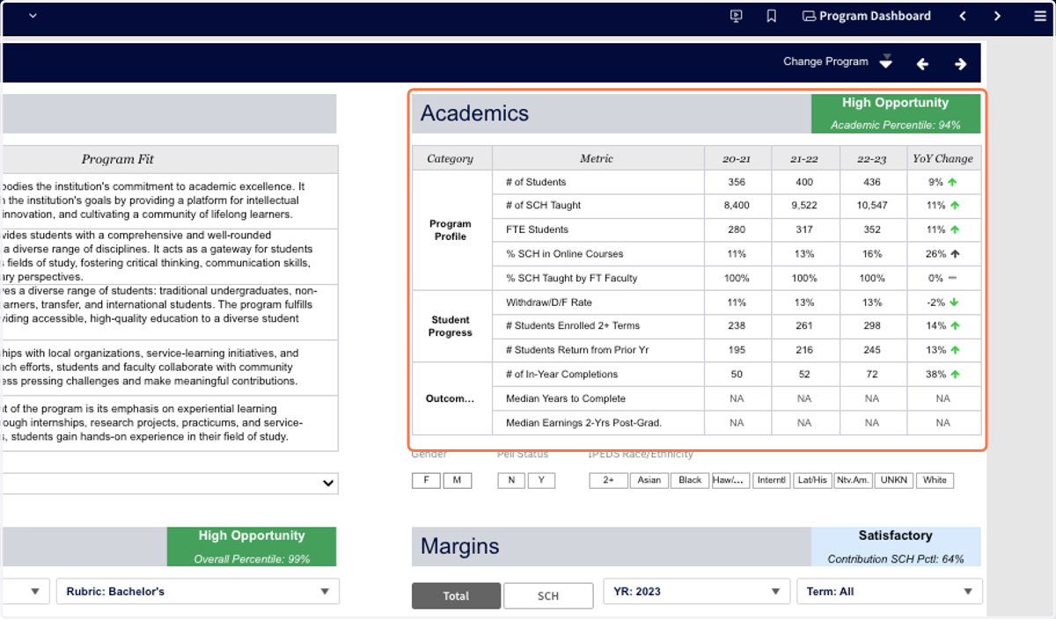Click the YoY Change column header
Image resolution: width=1056 pixels, height=619 pixels.
(943, 159)
